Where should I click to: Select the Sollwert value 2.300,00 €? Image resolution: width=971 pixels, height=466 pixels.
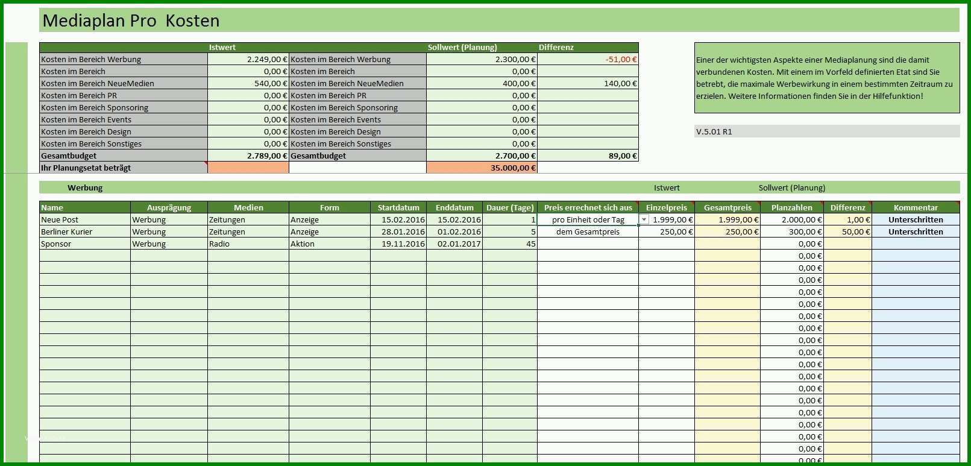click(482, 60)
